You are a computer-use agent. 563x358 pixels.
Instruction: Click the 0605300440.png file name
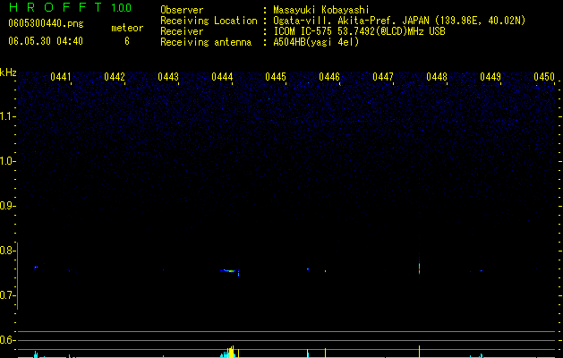click(x=46, y=24)
